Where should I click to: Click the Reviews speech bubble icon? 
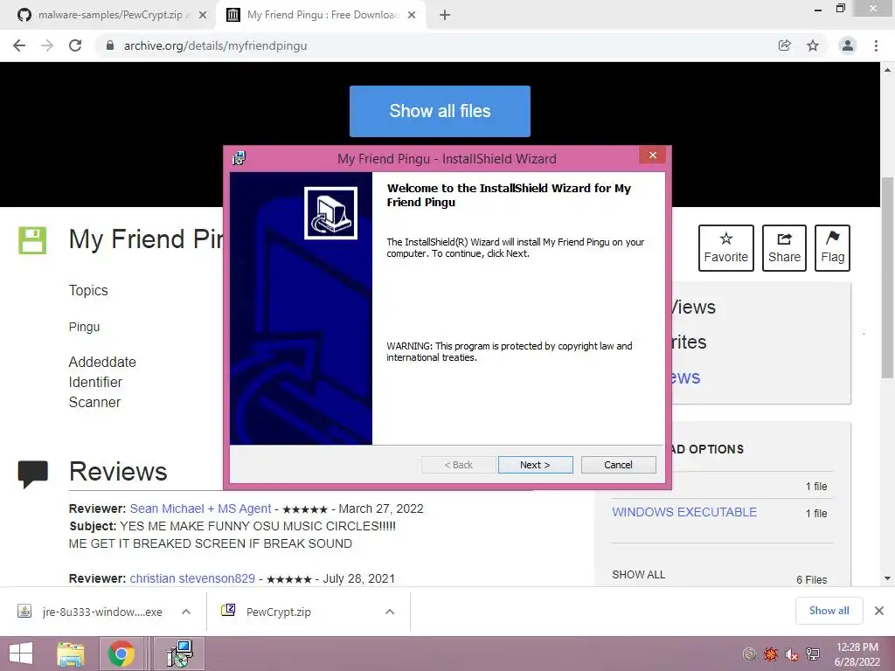32,474
